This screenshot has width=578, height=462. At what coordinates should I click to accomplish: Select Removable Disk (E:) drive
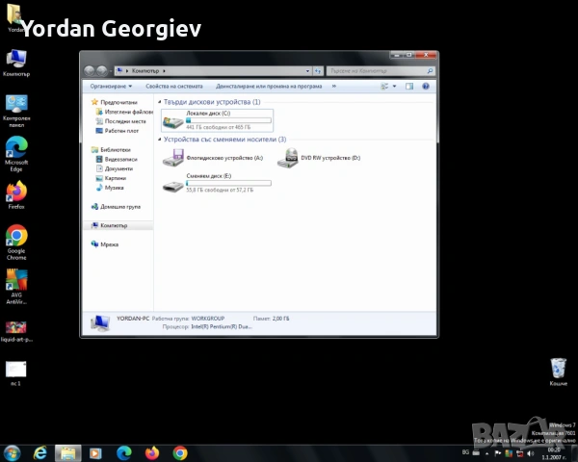point(173,183)
